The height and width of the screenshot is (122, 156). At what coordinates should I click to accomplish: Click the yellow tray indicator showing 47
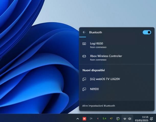(x=111, y=118)
